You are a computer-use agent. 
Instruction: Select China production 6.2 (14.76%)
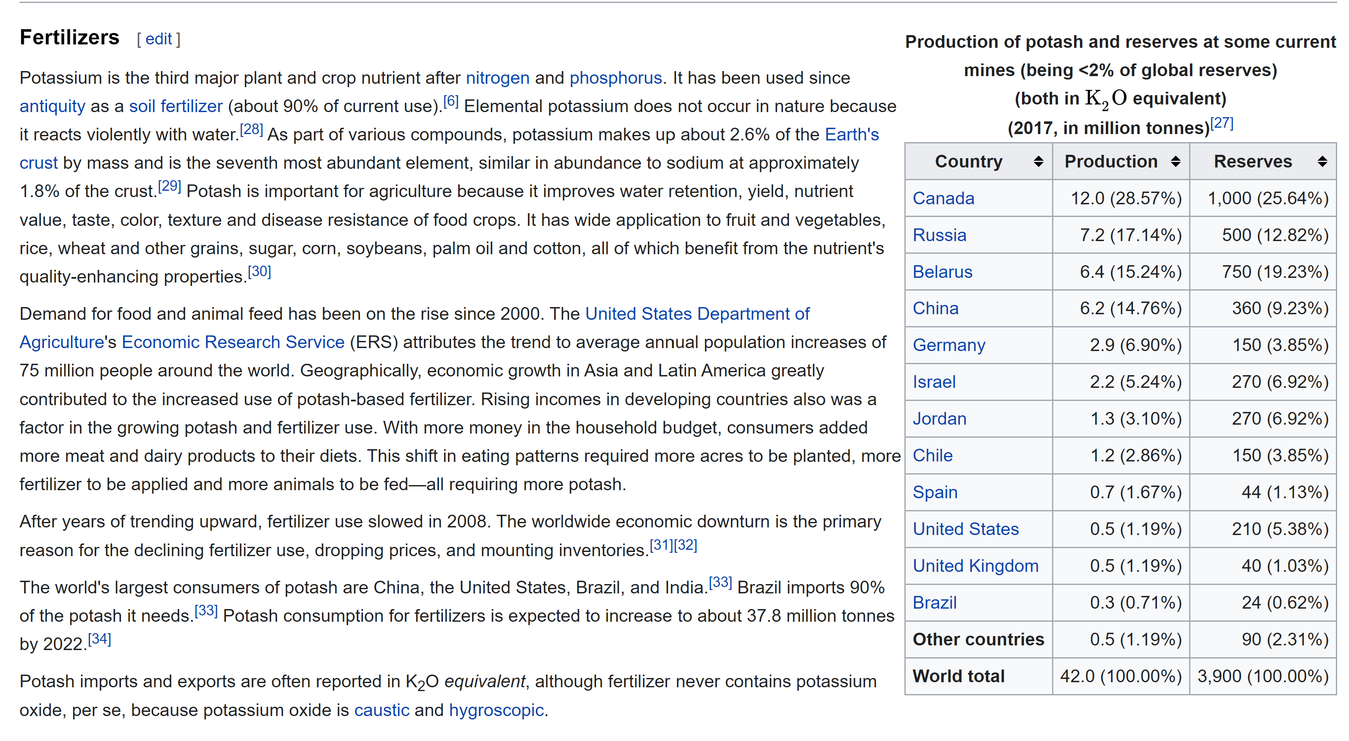click(x=1121, y=308)
